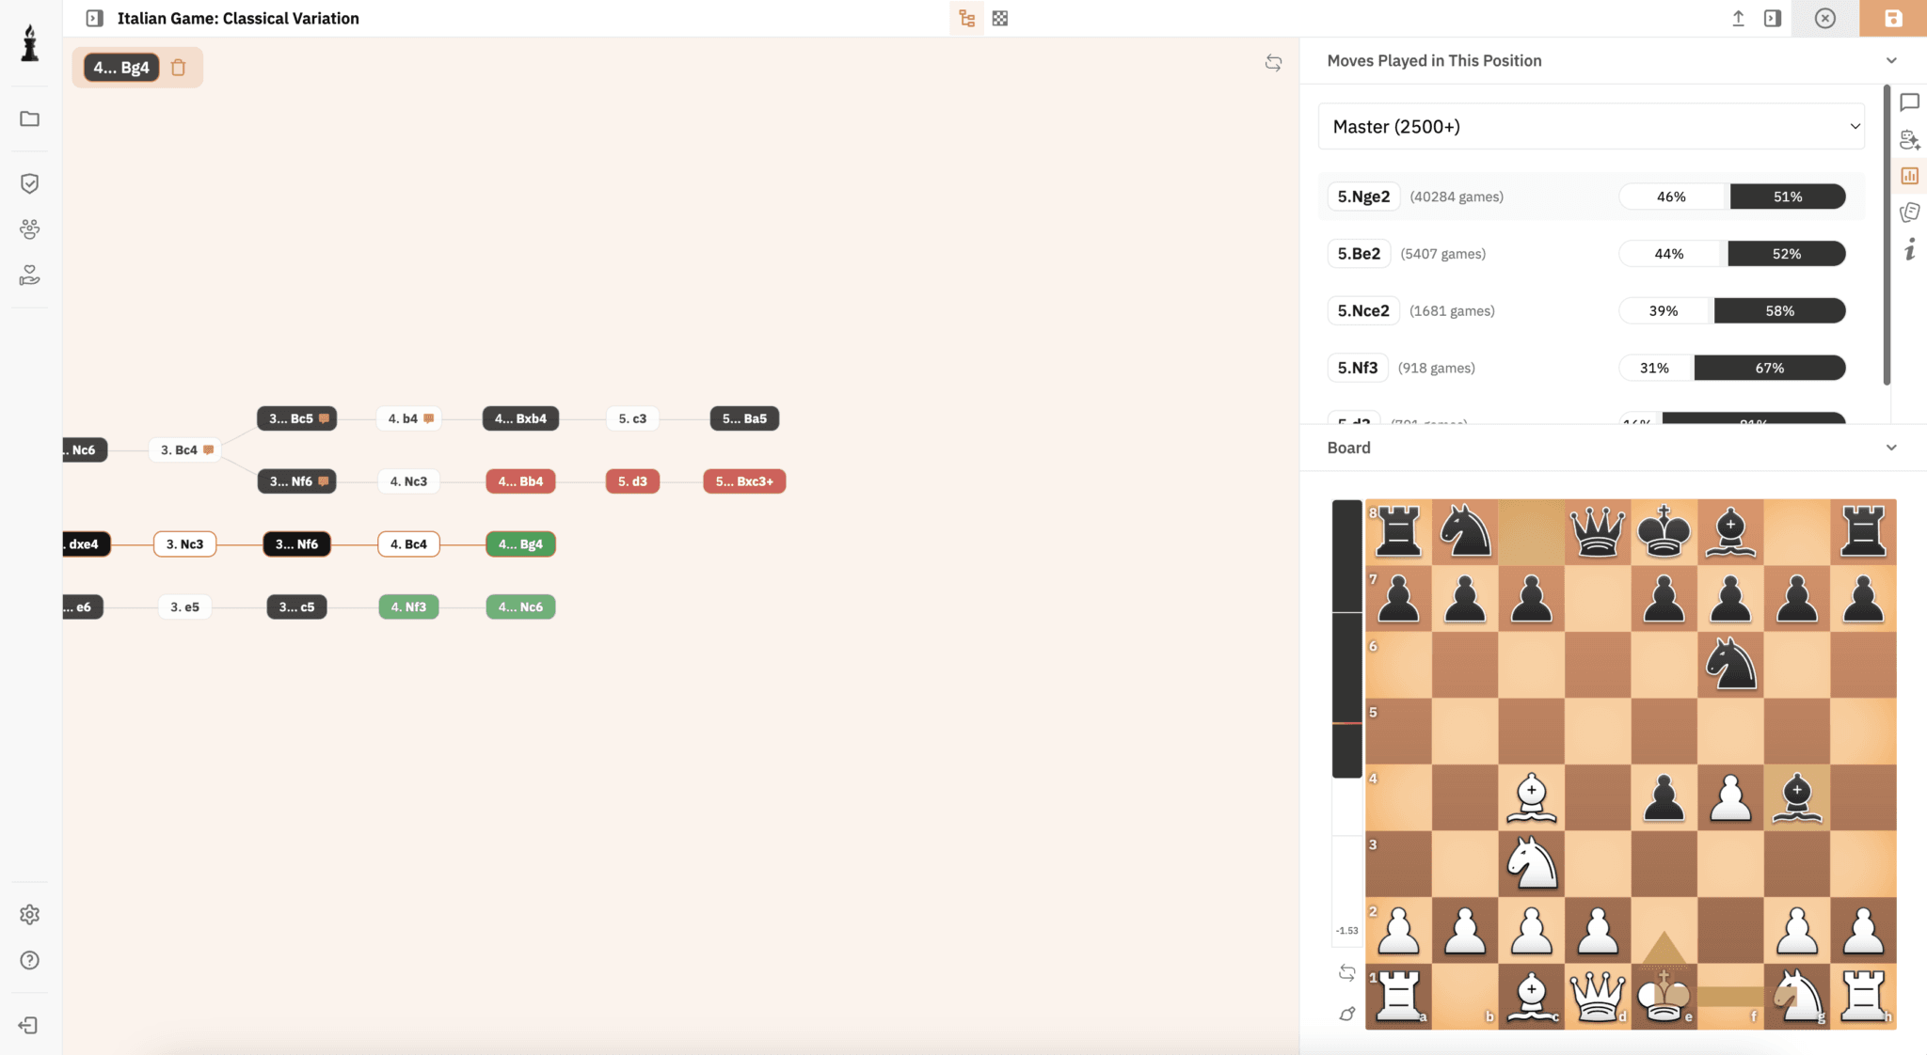Open the shield checkmark sidebar icon
Screen dimensions: 1927x1055
(30, 183)
